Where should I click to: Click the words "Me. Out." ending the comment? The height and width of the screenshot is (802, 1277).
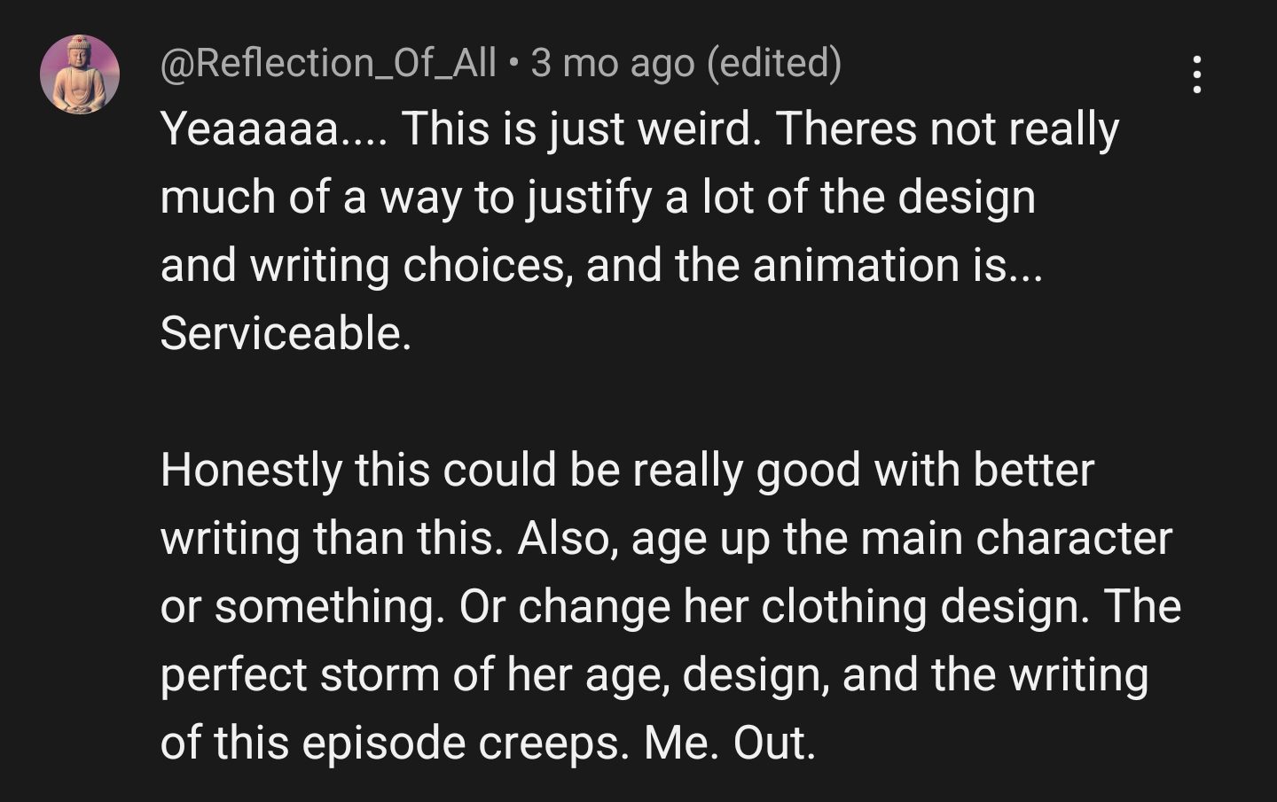coord(729,743)
